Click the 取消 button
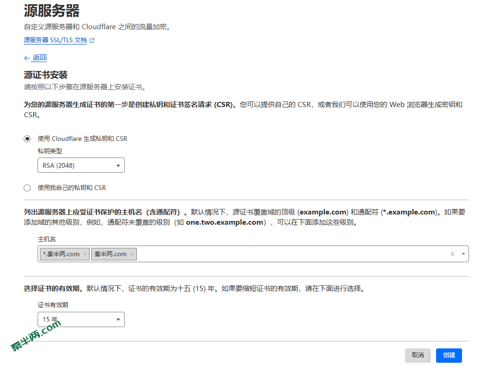The width and height of the screenshot is (488, 366). pyautogui.click(x=417, y=355)
